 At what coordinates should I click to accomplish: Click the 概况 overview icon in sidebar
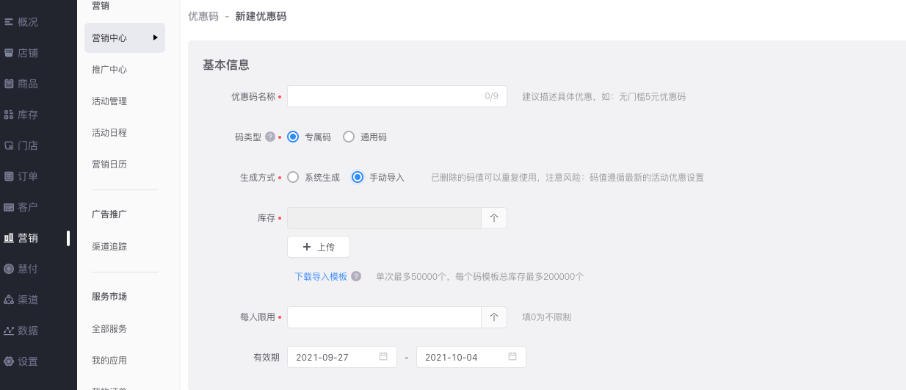(x=9, y=22)
